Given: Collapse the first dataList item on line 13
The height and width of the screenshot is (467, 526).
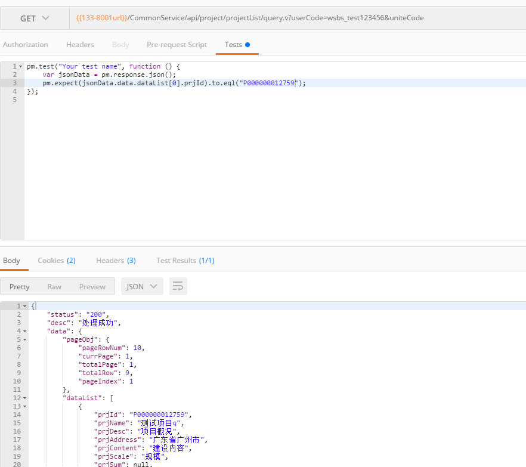Looking at the screenshot, I should point(25,406).
